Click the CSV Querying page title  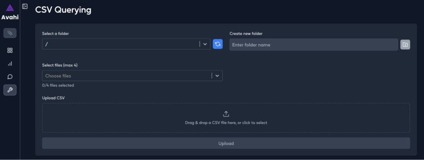coord(63,10)
